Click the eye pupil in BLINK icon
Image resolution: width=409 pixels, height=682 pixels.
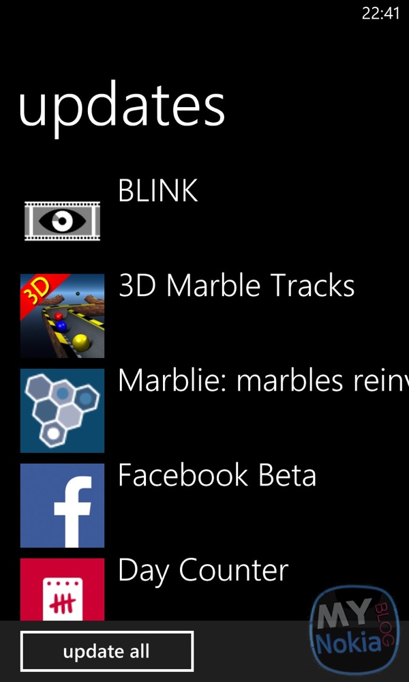pyautogui.click(x=62, y=221)
